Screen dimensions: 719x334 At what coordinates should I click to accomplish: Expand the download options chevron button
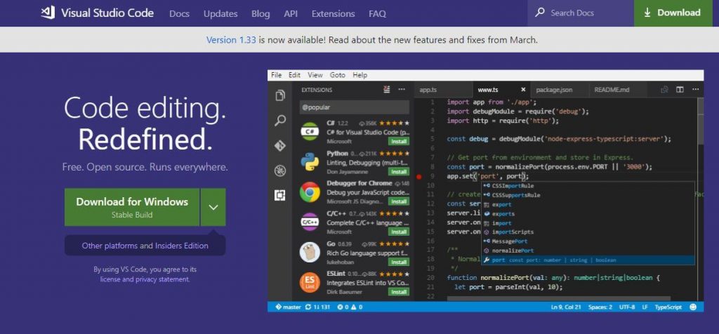click(213, 207)
